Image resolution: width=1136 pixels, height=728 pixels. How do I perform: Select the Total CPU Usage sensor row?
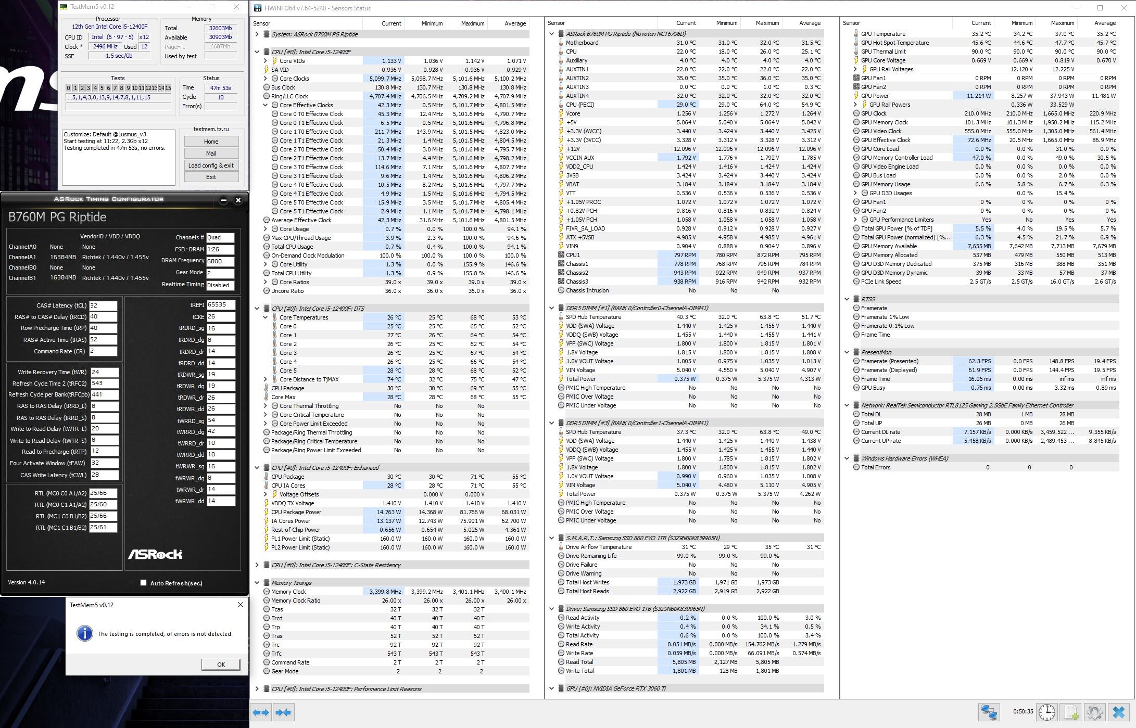coord(396,247)
